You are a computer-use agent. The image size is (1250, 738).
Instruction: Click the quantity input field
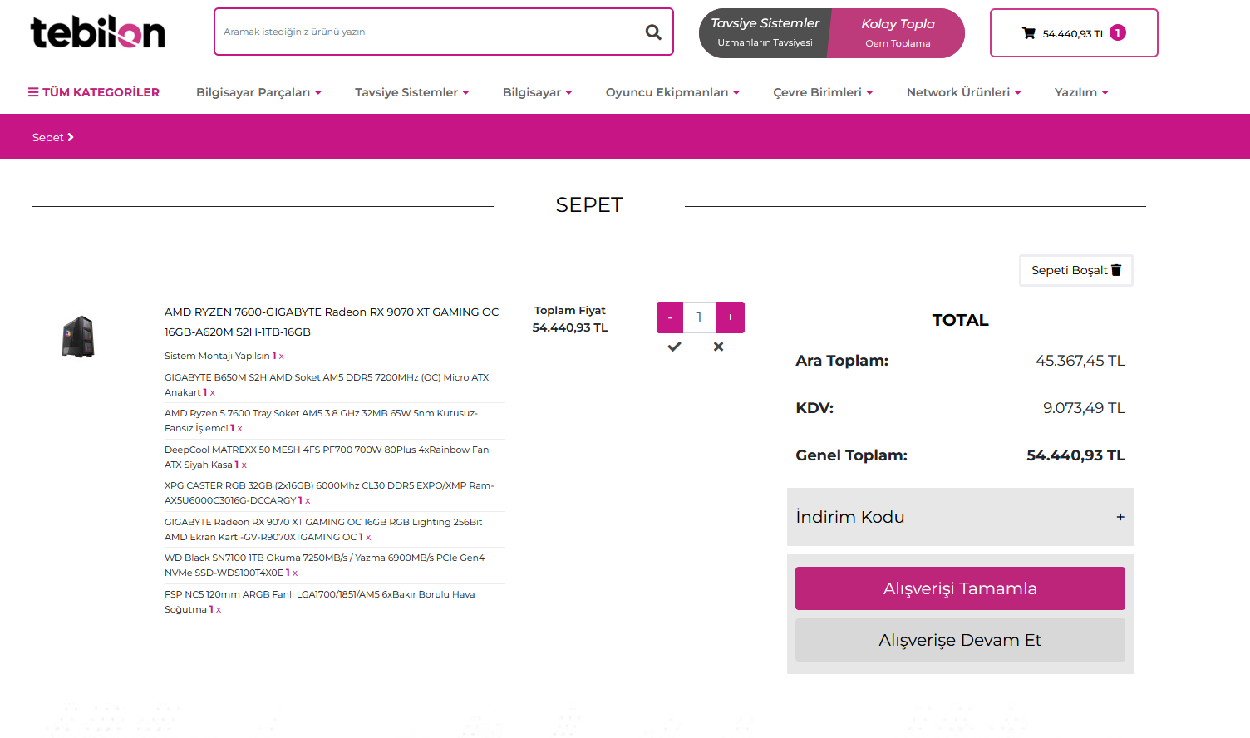[699, 317]
